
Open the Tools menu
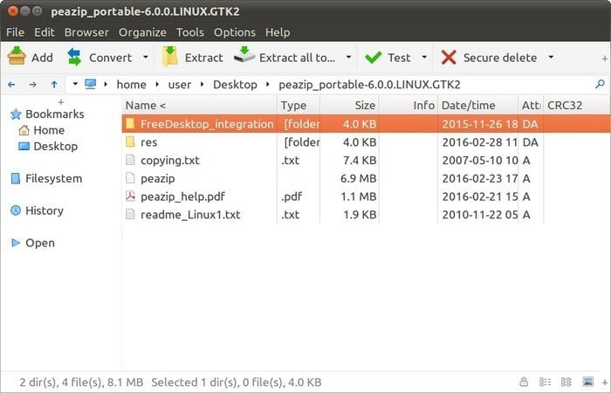[x=190, y=32]
